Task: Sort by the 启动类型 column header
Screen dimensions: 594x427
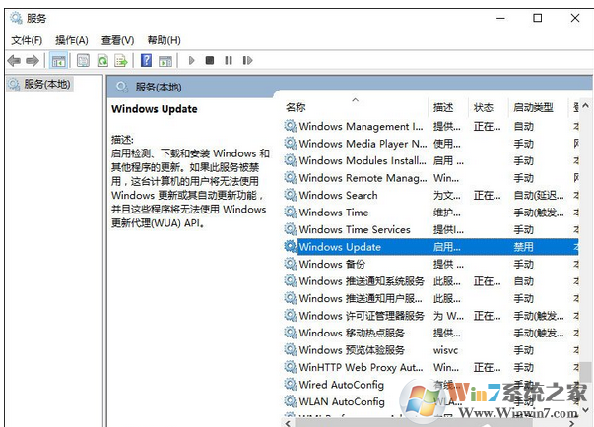Action: [533, 108]
